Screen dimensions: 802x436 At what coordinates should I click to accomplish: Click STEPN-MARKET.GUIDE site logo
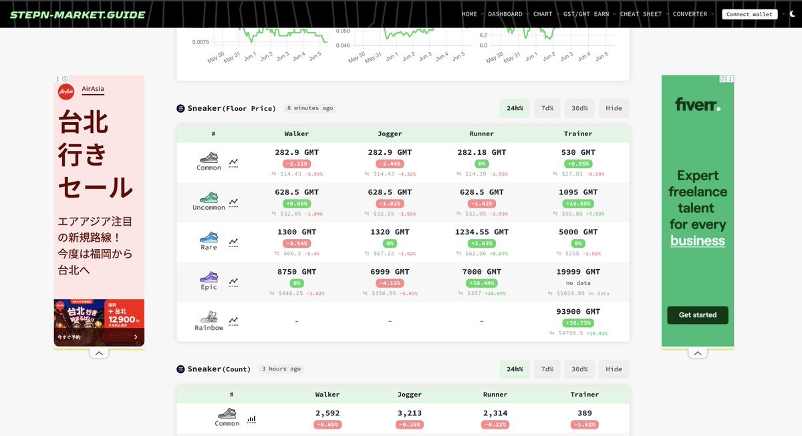(x=78, y=15)
